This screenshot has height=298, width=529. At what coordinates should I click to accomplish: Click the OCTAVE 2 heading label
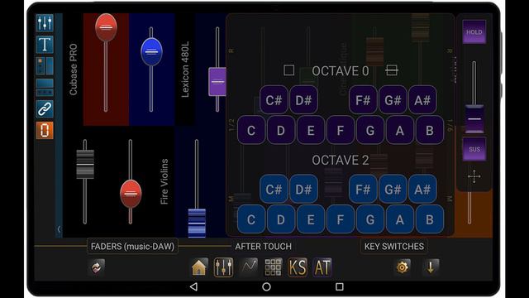(340, 160)
